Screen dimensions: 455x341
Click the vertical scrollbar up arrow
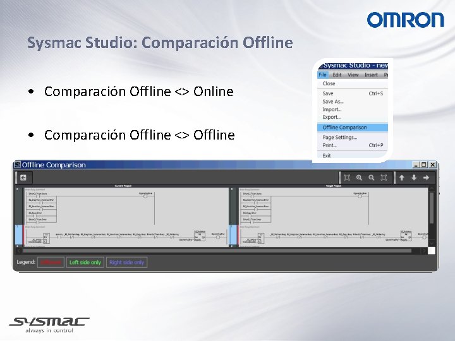pyautogui.click(x=432, y=188)
